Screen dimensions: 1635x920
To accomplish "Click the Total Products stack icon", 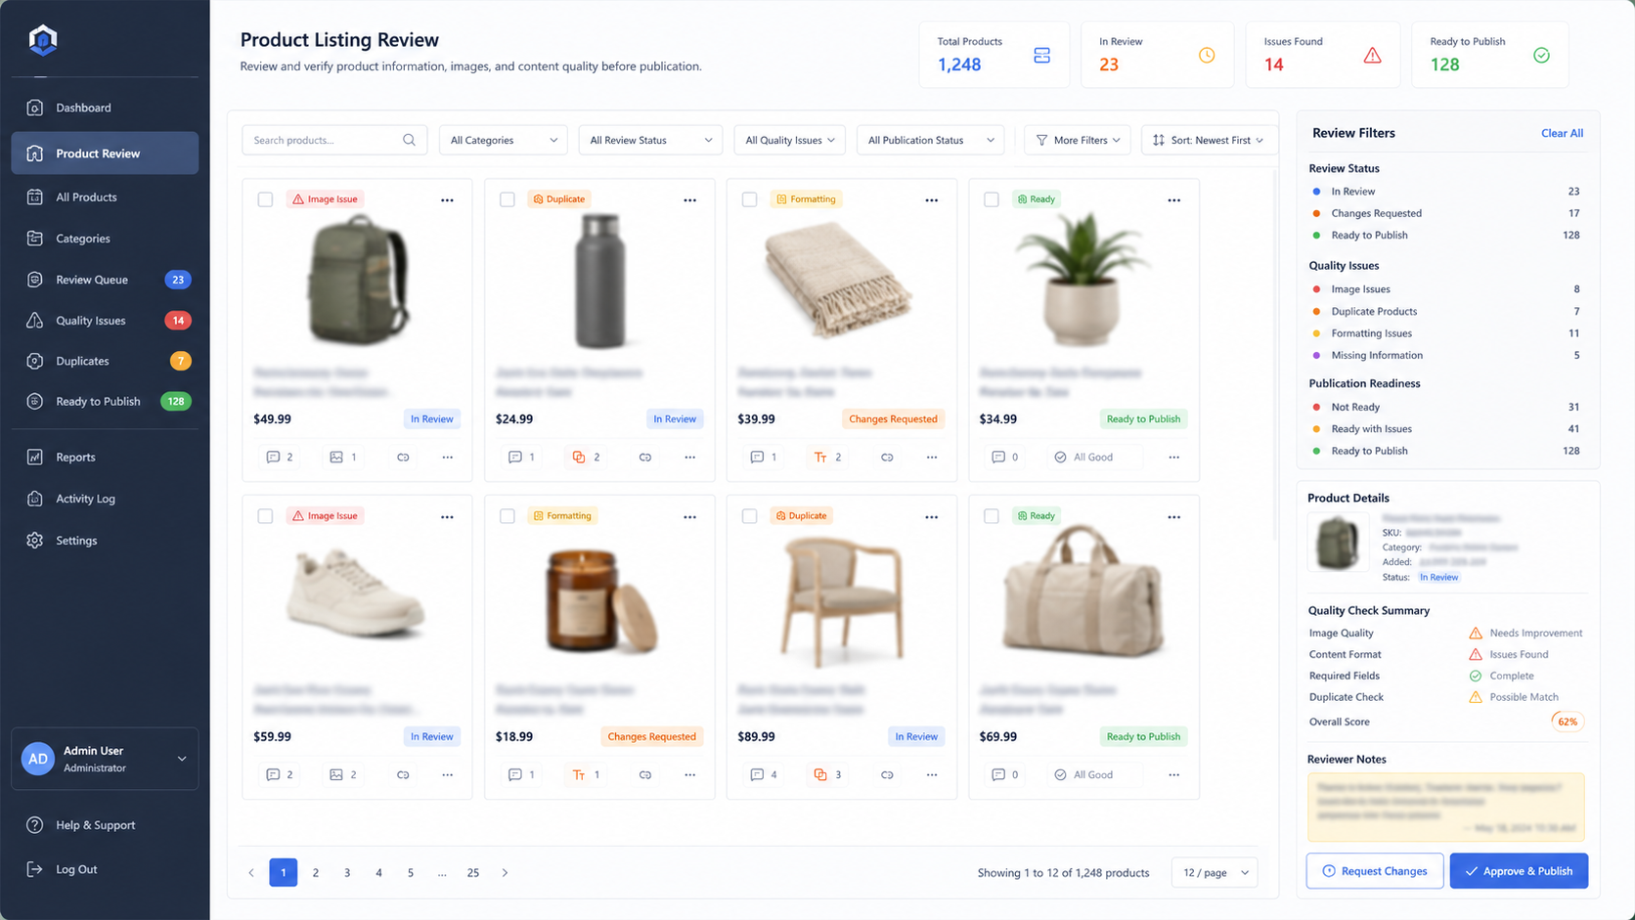I will [x=1041, y=56].
